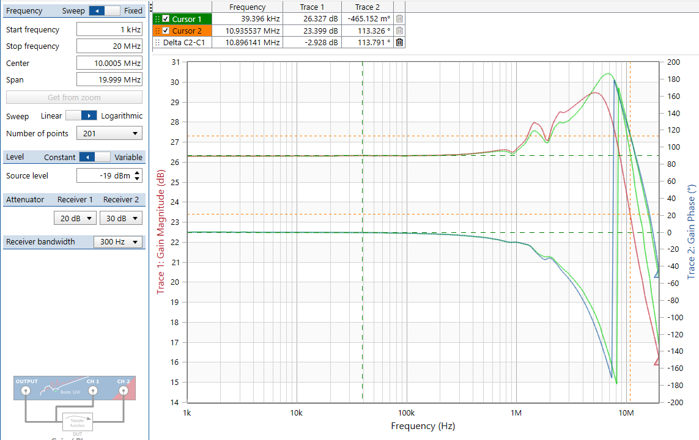The image size is (699, 440).
Task: Click the Trace 2 column header
Action: pos(368,7)
